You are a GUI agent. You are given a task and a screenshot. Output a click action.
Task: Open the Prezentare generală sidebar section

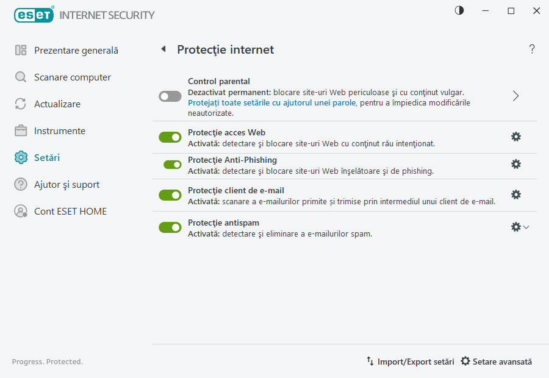click(76, 51)
